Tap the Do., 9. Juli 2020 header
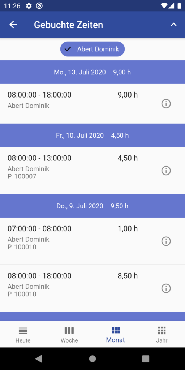This screenshot has height=370, width=185. (x=92, y=206)
